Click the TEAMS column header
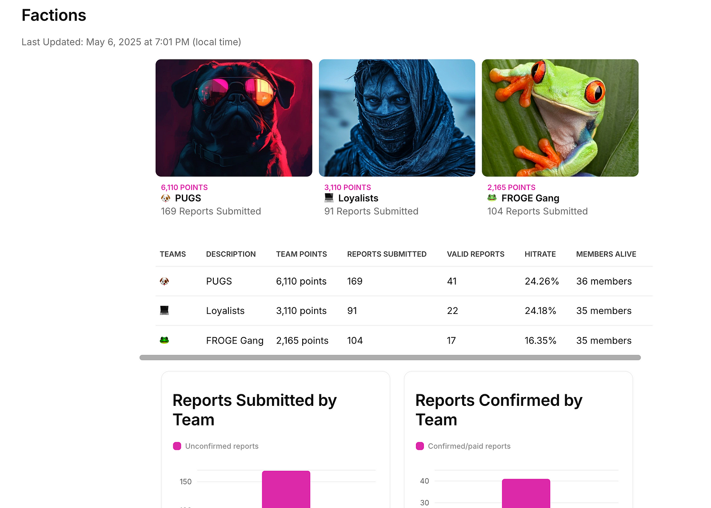711x508 pixels. (173, 254)
